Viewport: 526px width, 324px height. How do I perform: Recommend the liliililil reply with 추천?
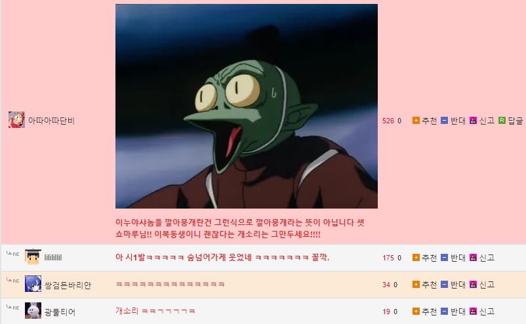(424, 258)
